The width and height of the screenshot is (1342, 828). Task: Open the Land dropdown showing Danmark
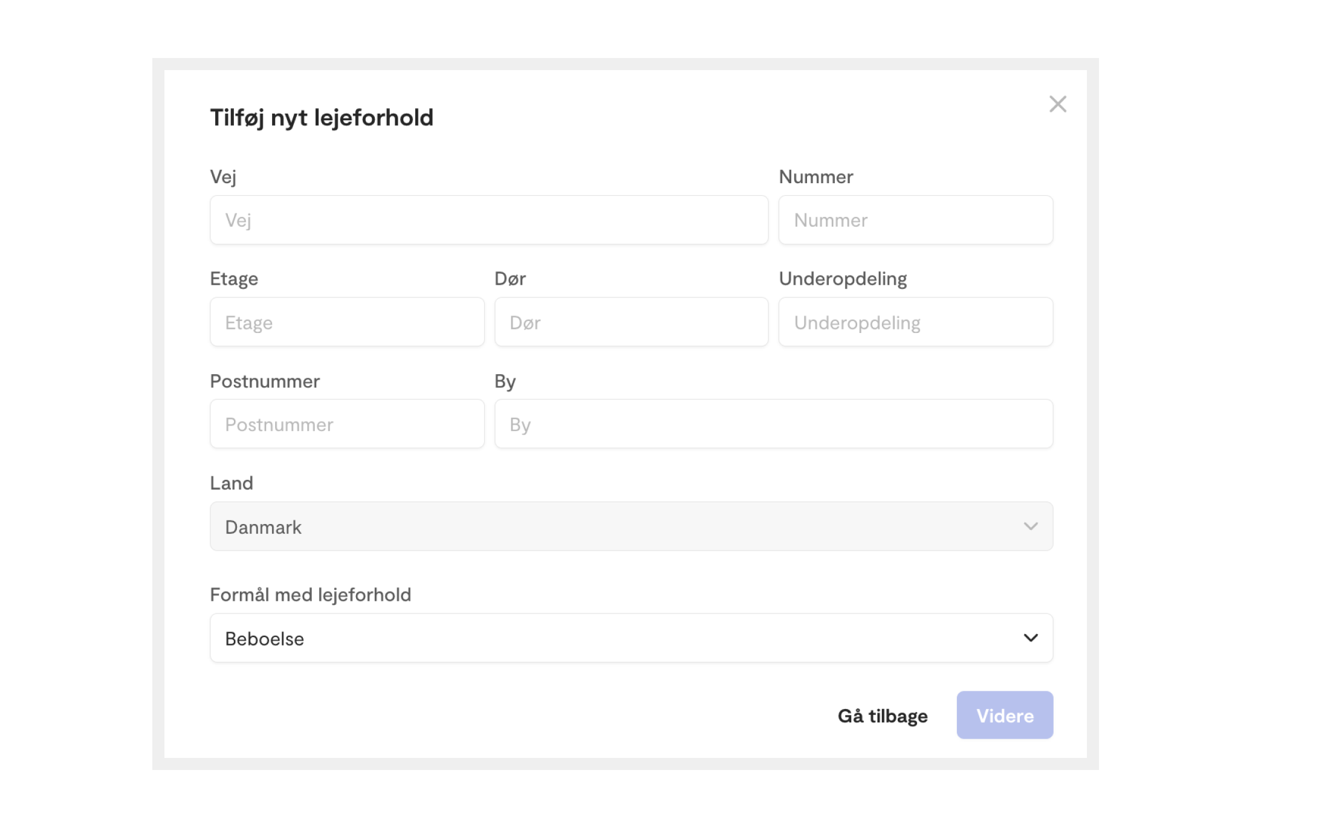[632, 526]
